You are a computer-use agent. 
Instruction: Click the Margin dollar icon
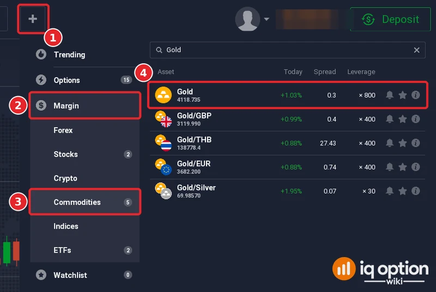(x=41, y=105)
